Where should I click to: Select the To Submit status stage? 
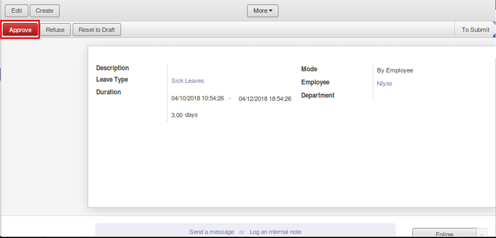click(x=475, y=30)
